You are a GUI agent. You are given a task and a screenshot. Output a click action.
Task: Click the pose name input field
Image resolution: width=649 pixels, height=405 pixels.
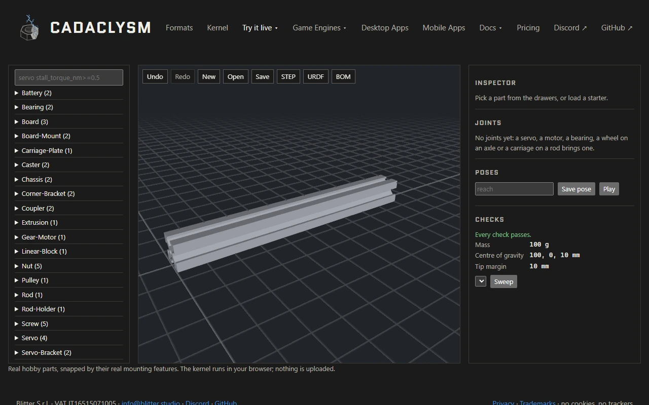pos(514,189)
